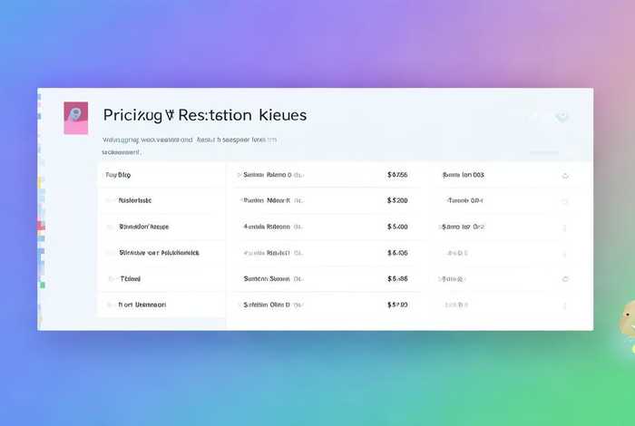The image size is (635, 426).
Task: Open the more-options icon on the $5400 row
Action: pos(565,228)
